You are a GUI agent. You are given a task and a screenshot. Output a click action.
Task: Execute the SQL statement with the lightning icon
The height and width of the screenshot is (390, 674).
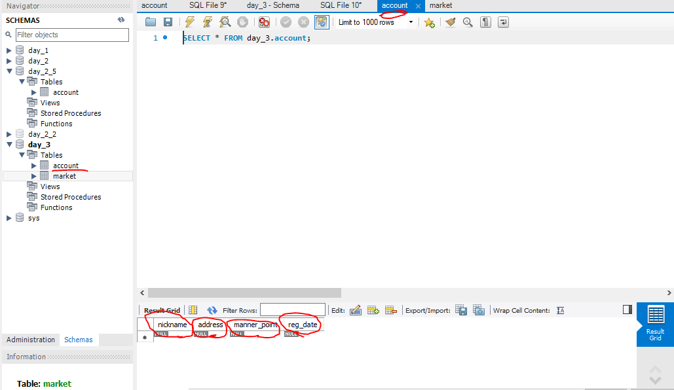(189, 22)
